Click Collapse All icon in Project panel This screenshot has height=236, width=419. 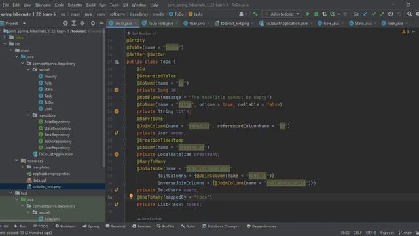82,24
